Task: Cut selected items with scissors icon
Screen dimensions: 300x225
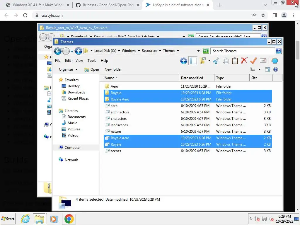Action: [217, 61]
